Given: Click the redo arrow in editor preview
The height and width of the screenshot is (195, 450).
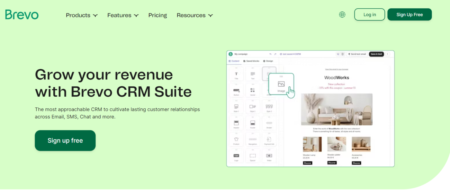Looking at the screenshot, I should point(275,54).
